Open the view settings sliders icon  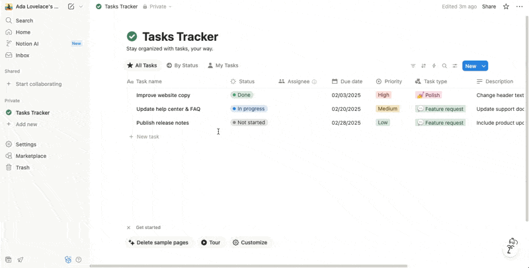tap(455, 66)
